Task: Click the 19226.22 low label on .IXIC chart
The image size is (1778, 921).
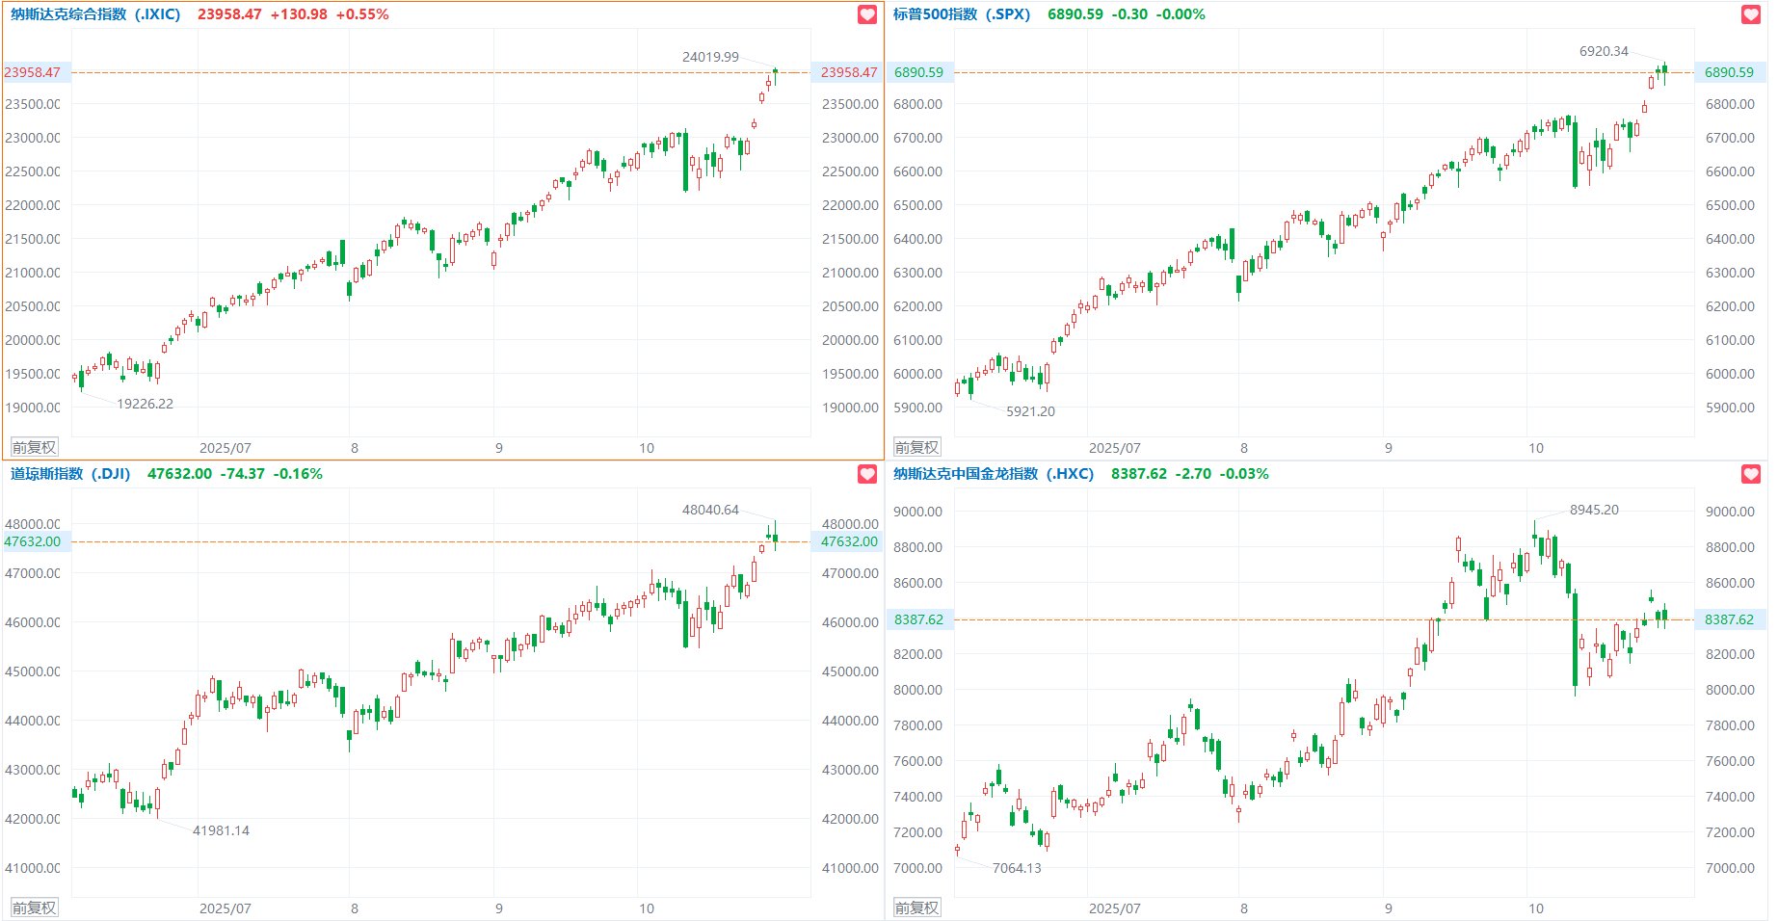Action: click(x=146, y=404)
